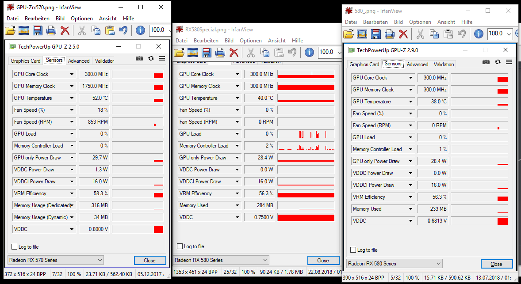Switch to Graphics Card tab in GPU-Z 2.5.0
This screenshot has width=521, height=284.
coord(26,61)
